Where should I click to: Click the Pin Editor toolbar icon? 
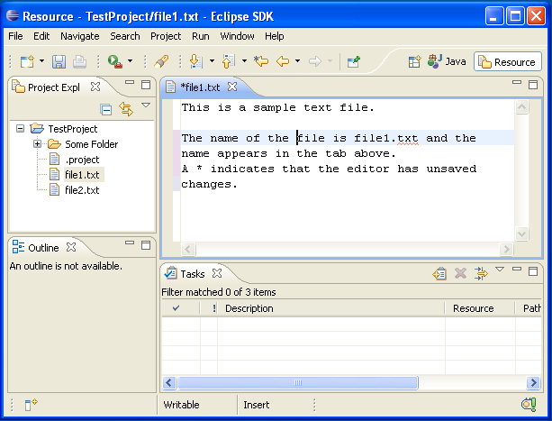tap(354, 61)
